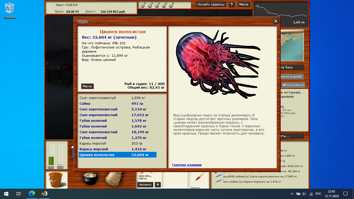Open the network tray icon
This screenshot has width=354, height=199.
click(x=311, y=194)
